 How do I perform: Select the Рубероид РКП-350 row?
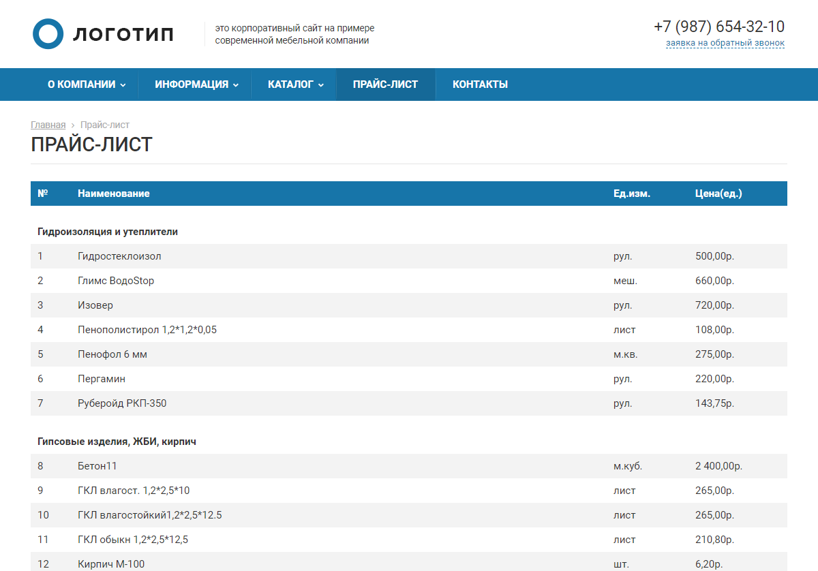coord(122,403)
